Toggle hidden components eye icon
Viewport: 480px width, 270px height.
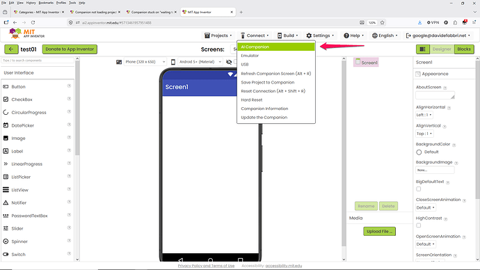tap(229, 62)
